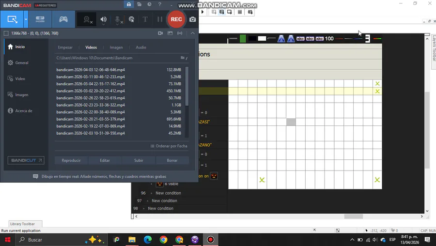Open File Explorer from the taskbar

click(132, 240)
